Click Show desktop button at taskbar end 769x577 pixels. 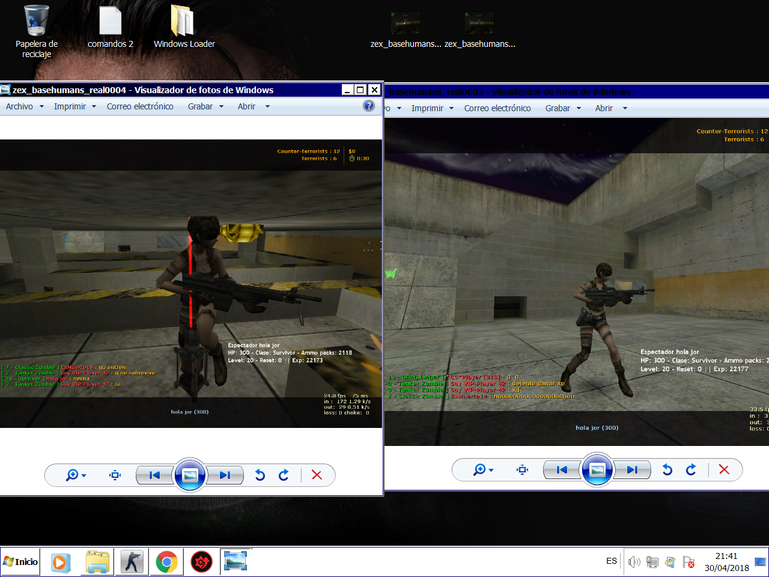tap(760, 562)
